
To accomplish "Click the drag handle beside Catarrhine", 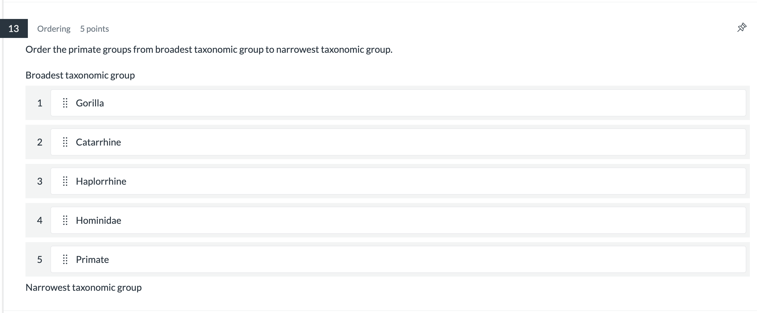I will tap(65, 142).
